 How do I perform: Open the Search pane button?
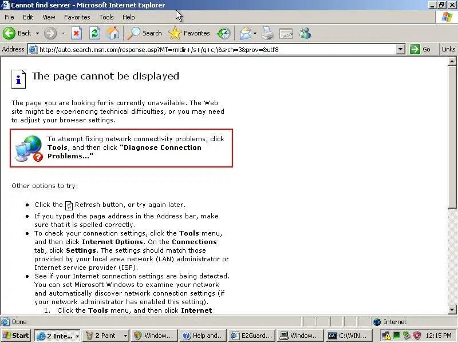[145, 33]
